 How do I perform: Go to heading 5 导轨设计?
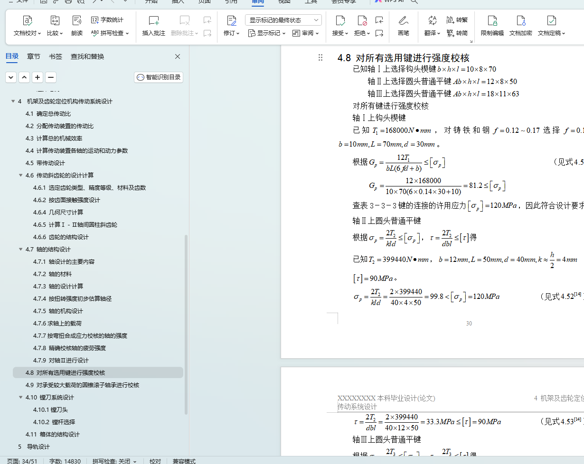(x=34, y=447)
